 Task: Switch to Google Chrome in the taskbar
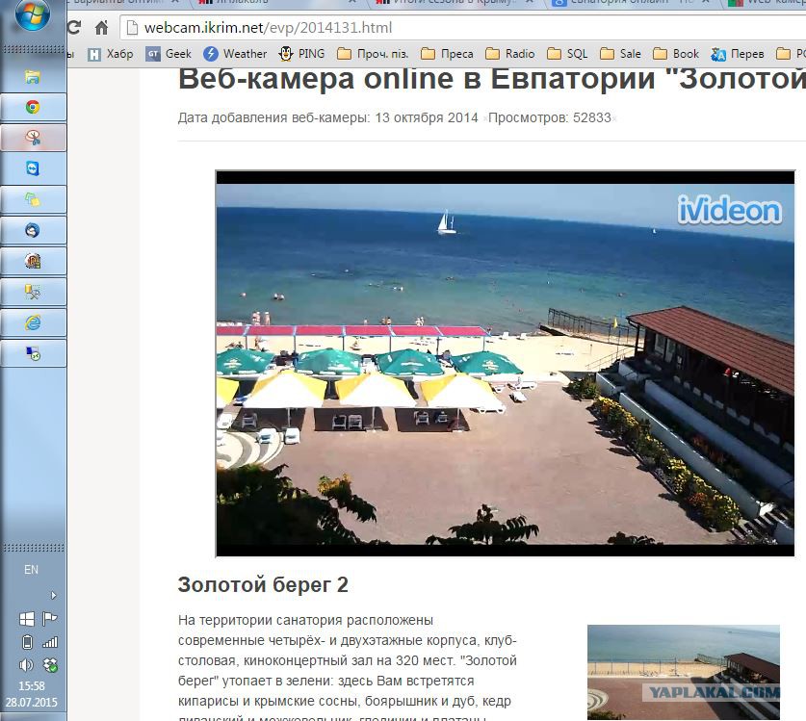tap(33, 107)
